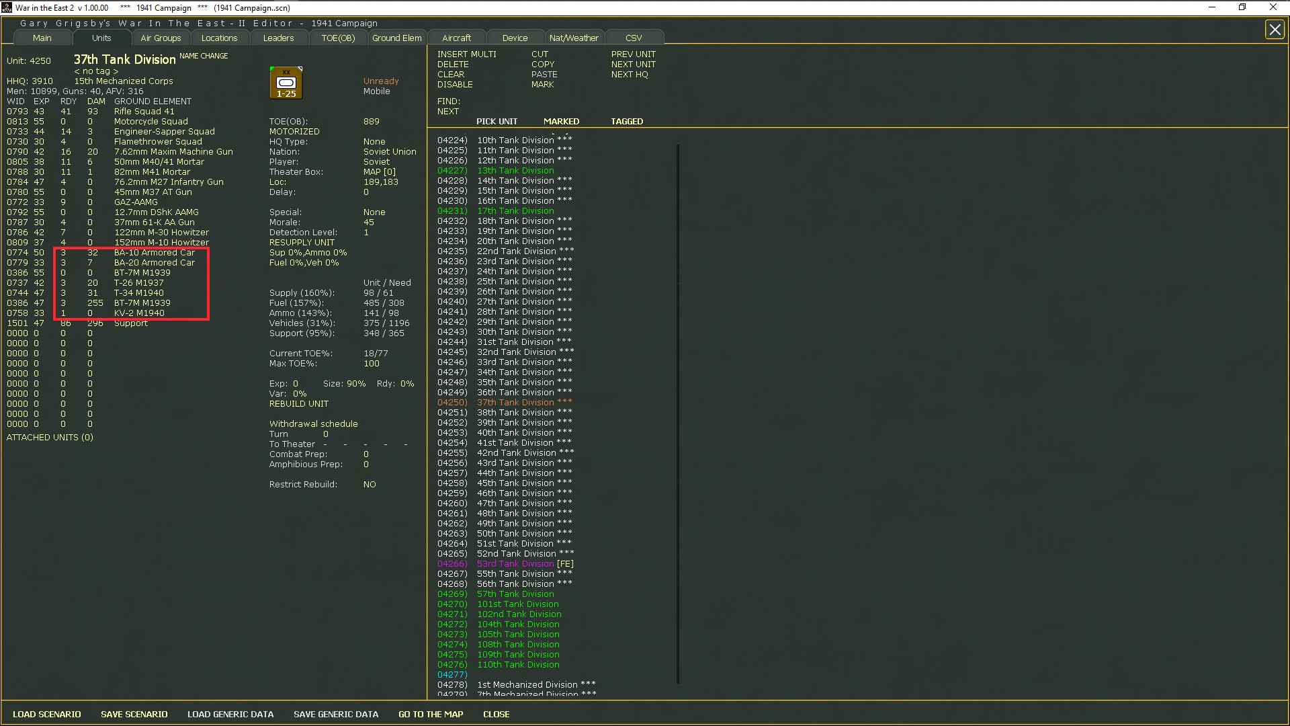This screenshot has width=1290, height=726.
Task: Click the unit list scrollbar
Action: (678, 413)
